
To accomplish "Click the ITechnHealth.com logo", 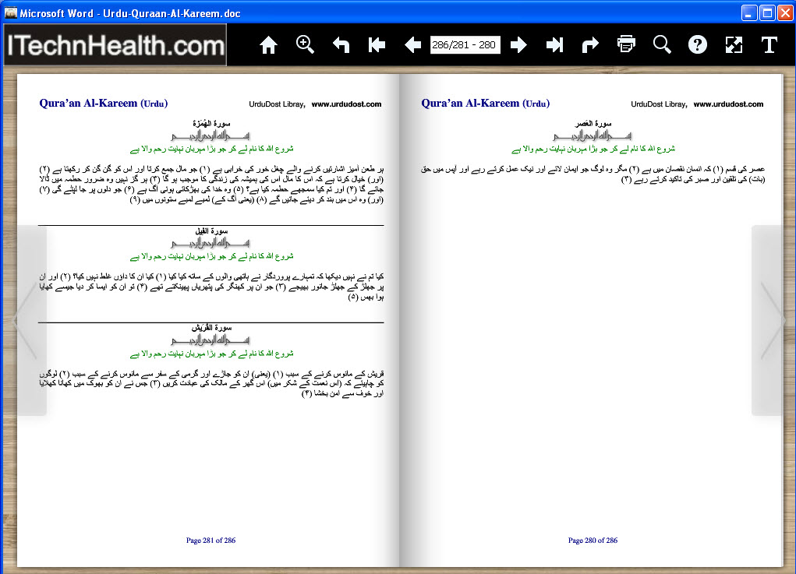I will [115, 45].
